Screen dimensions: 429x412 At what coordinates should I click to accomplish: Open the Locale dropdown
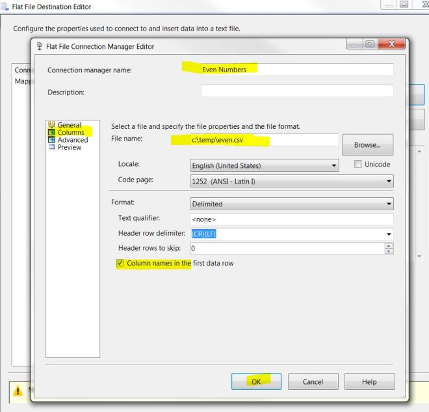333,166
